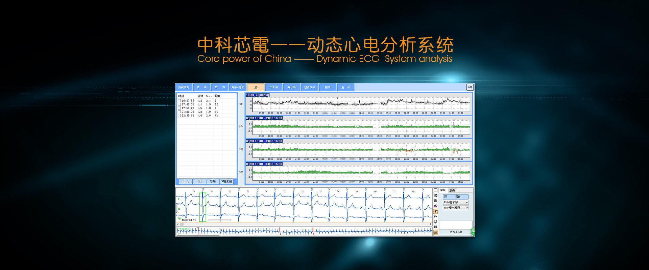The image size is (649, 270).
Task: Toggle the waveform strip icon at column bottom
Action: coord(435,232)
